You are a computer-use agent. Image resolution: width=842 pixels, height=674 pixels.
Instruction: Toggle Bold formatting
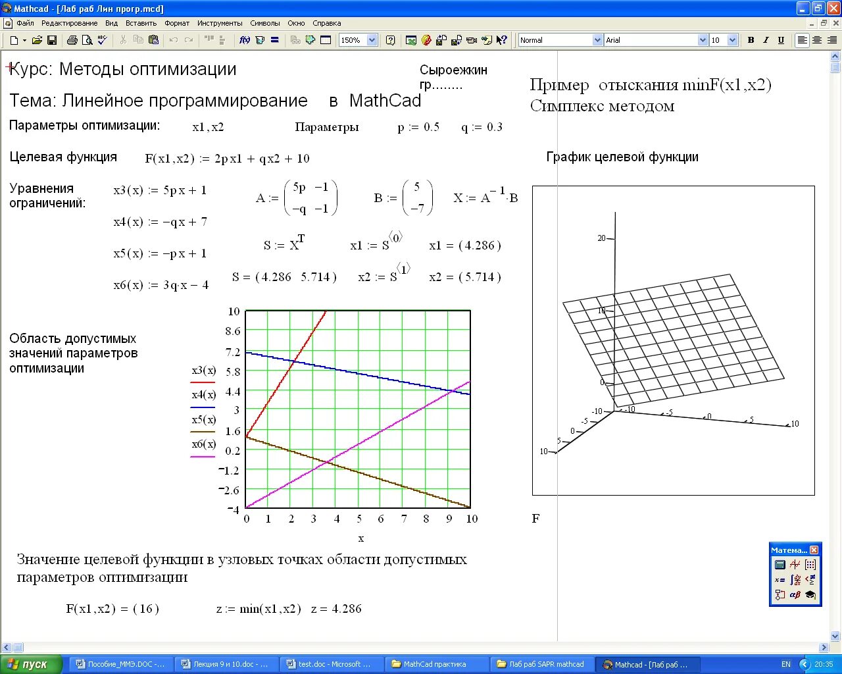pos(751,40)
